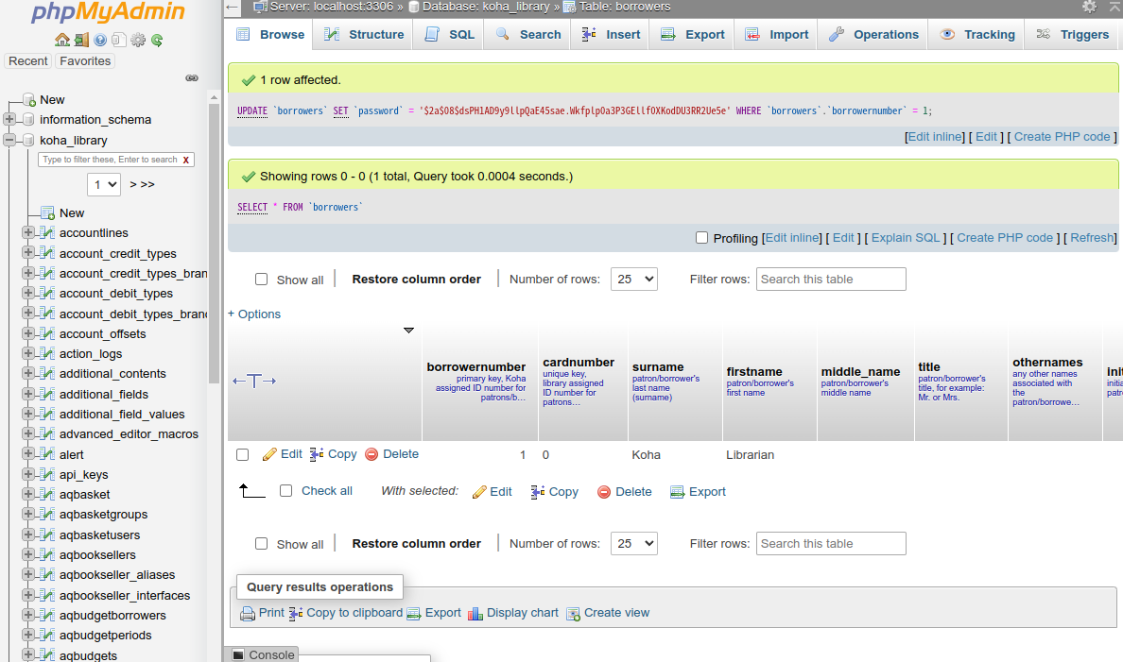Viewport: 1123px width, 662px height.
Task: Expand the action_logs table node
Action: (x=28, y=353)
